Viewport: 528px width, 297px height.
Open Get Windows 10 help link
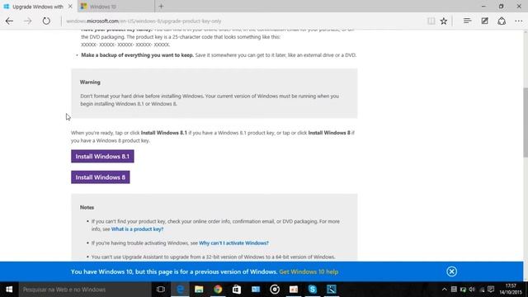[x=309, y=271]
